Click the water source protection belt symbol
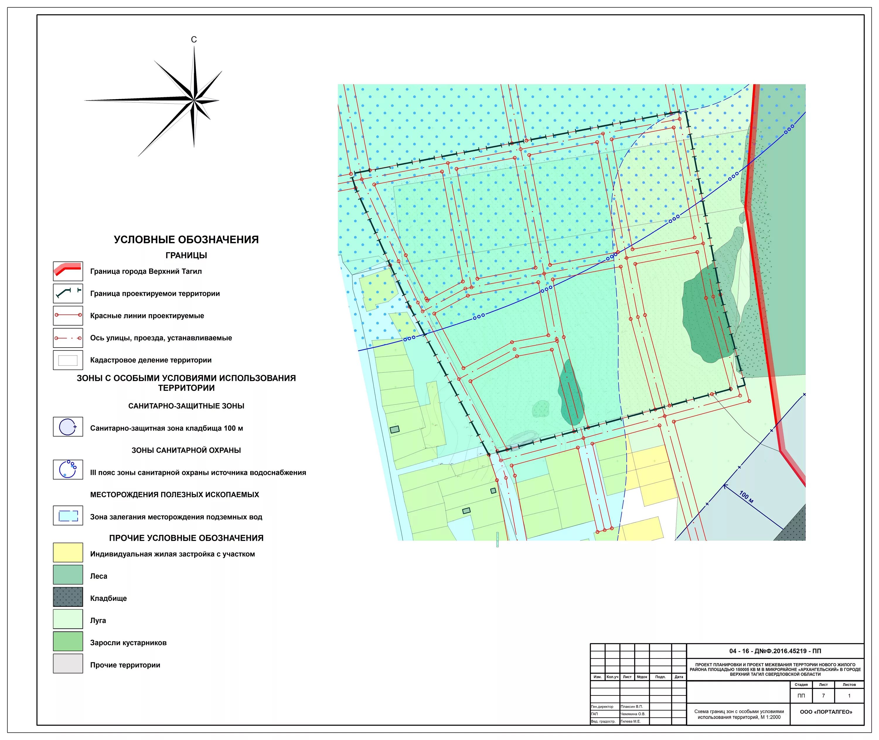 (x=68, y=469)
